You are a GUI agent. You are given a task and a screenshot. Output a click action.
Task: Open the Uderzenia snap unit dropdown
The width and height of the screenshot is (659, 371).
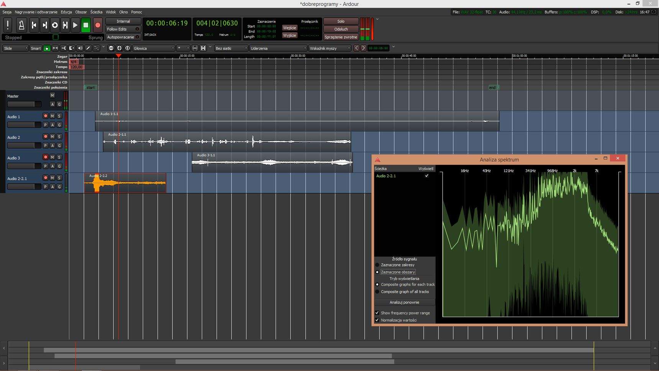coord(279,48)
